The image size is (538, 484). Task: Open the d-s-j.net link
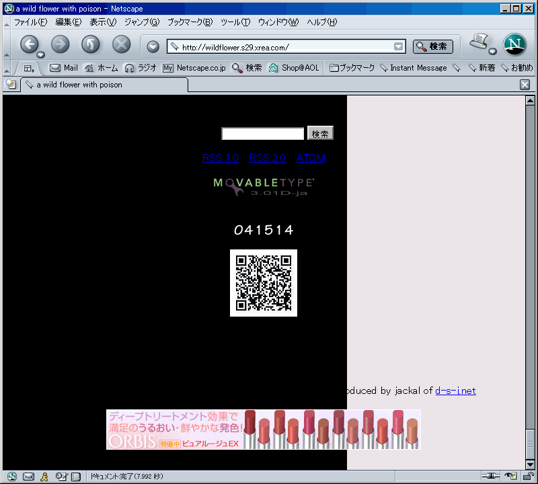point(456,391)
